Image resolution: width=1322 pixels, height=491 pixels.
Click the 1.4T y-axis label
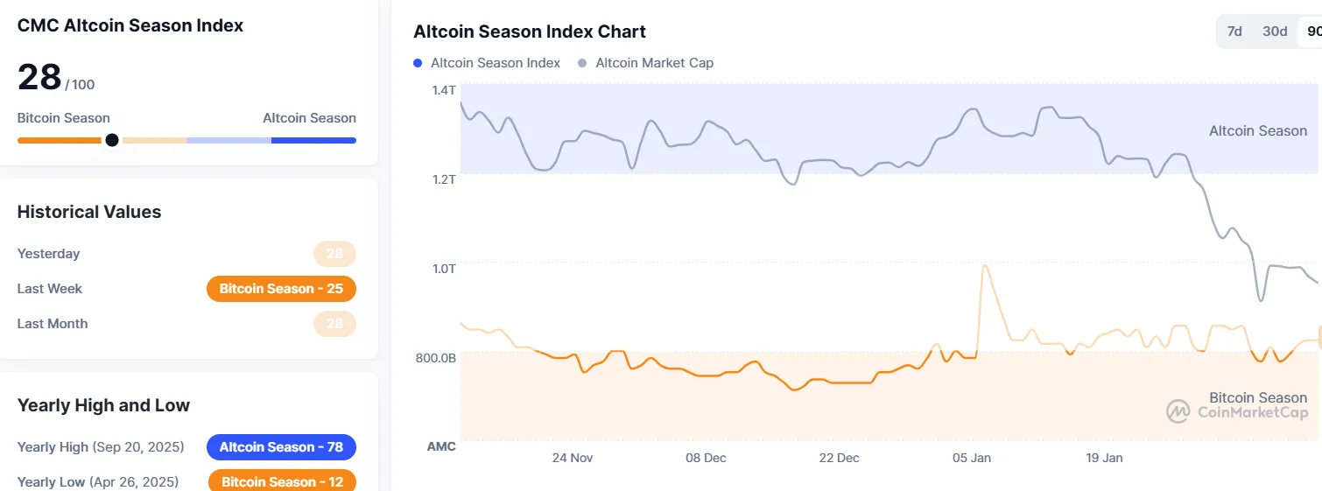point(443,89)
